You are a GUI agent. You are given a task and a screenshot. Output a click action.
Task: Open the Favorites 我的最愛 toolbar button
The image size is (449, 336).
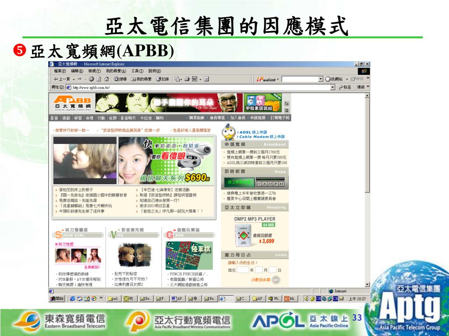[141, 79]
